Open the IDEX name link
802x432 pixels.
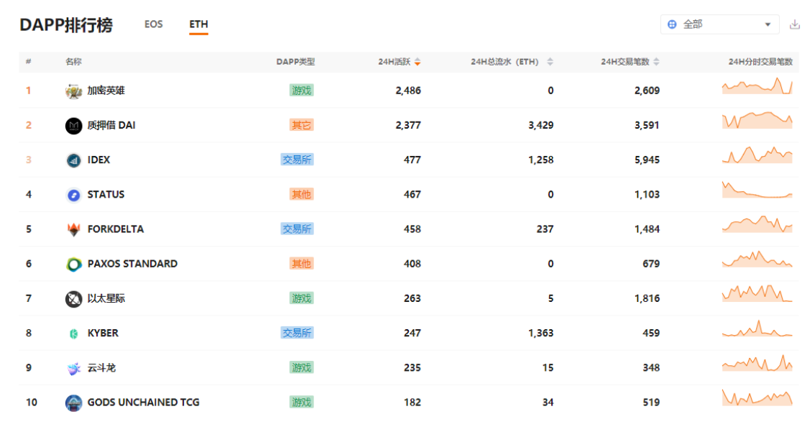tap(98, 160)
